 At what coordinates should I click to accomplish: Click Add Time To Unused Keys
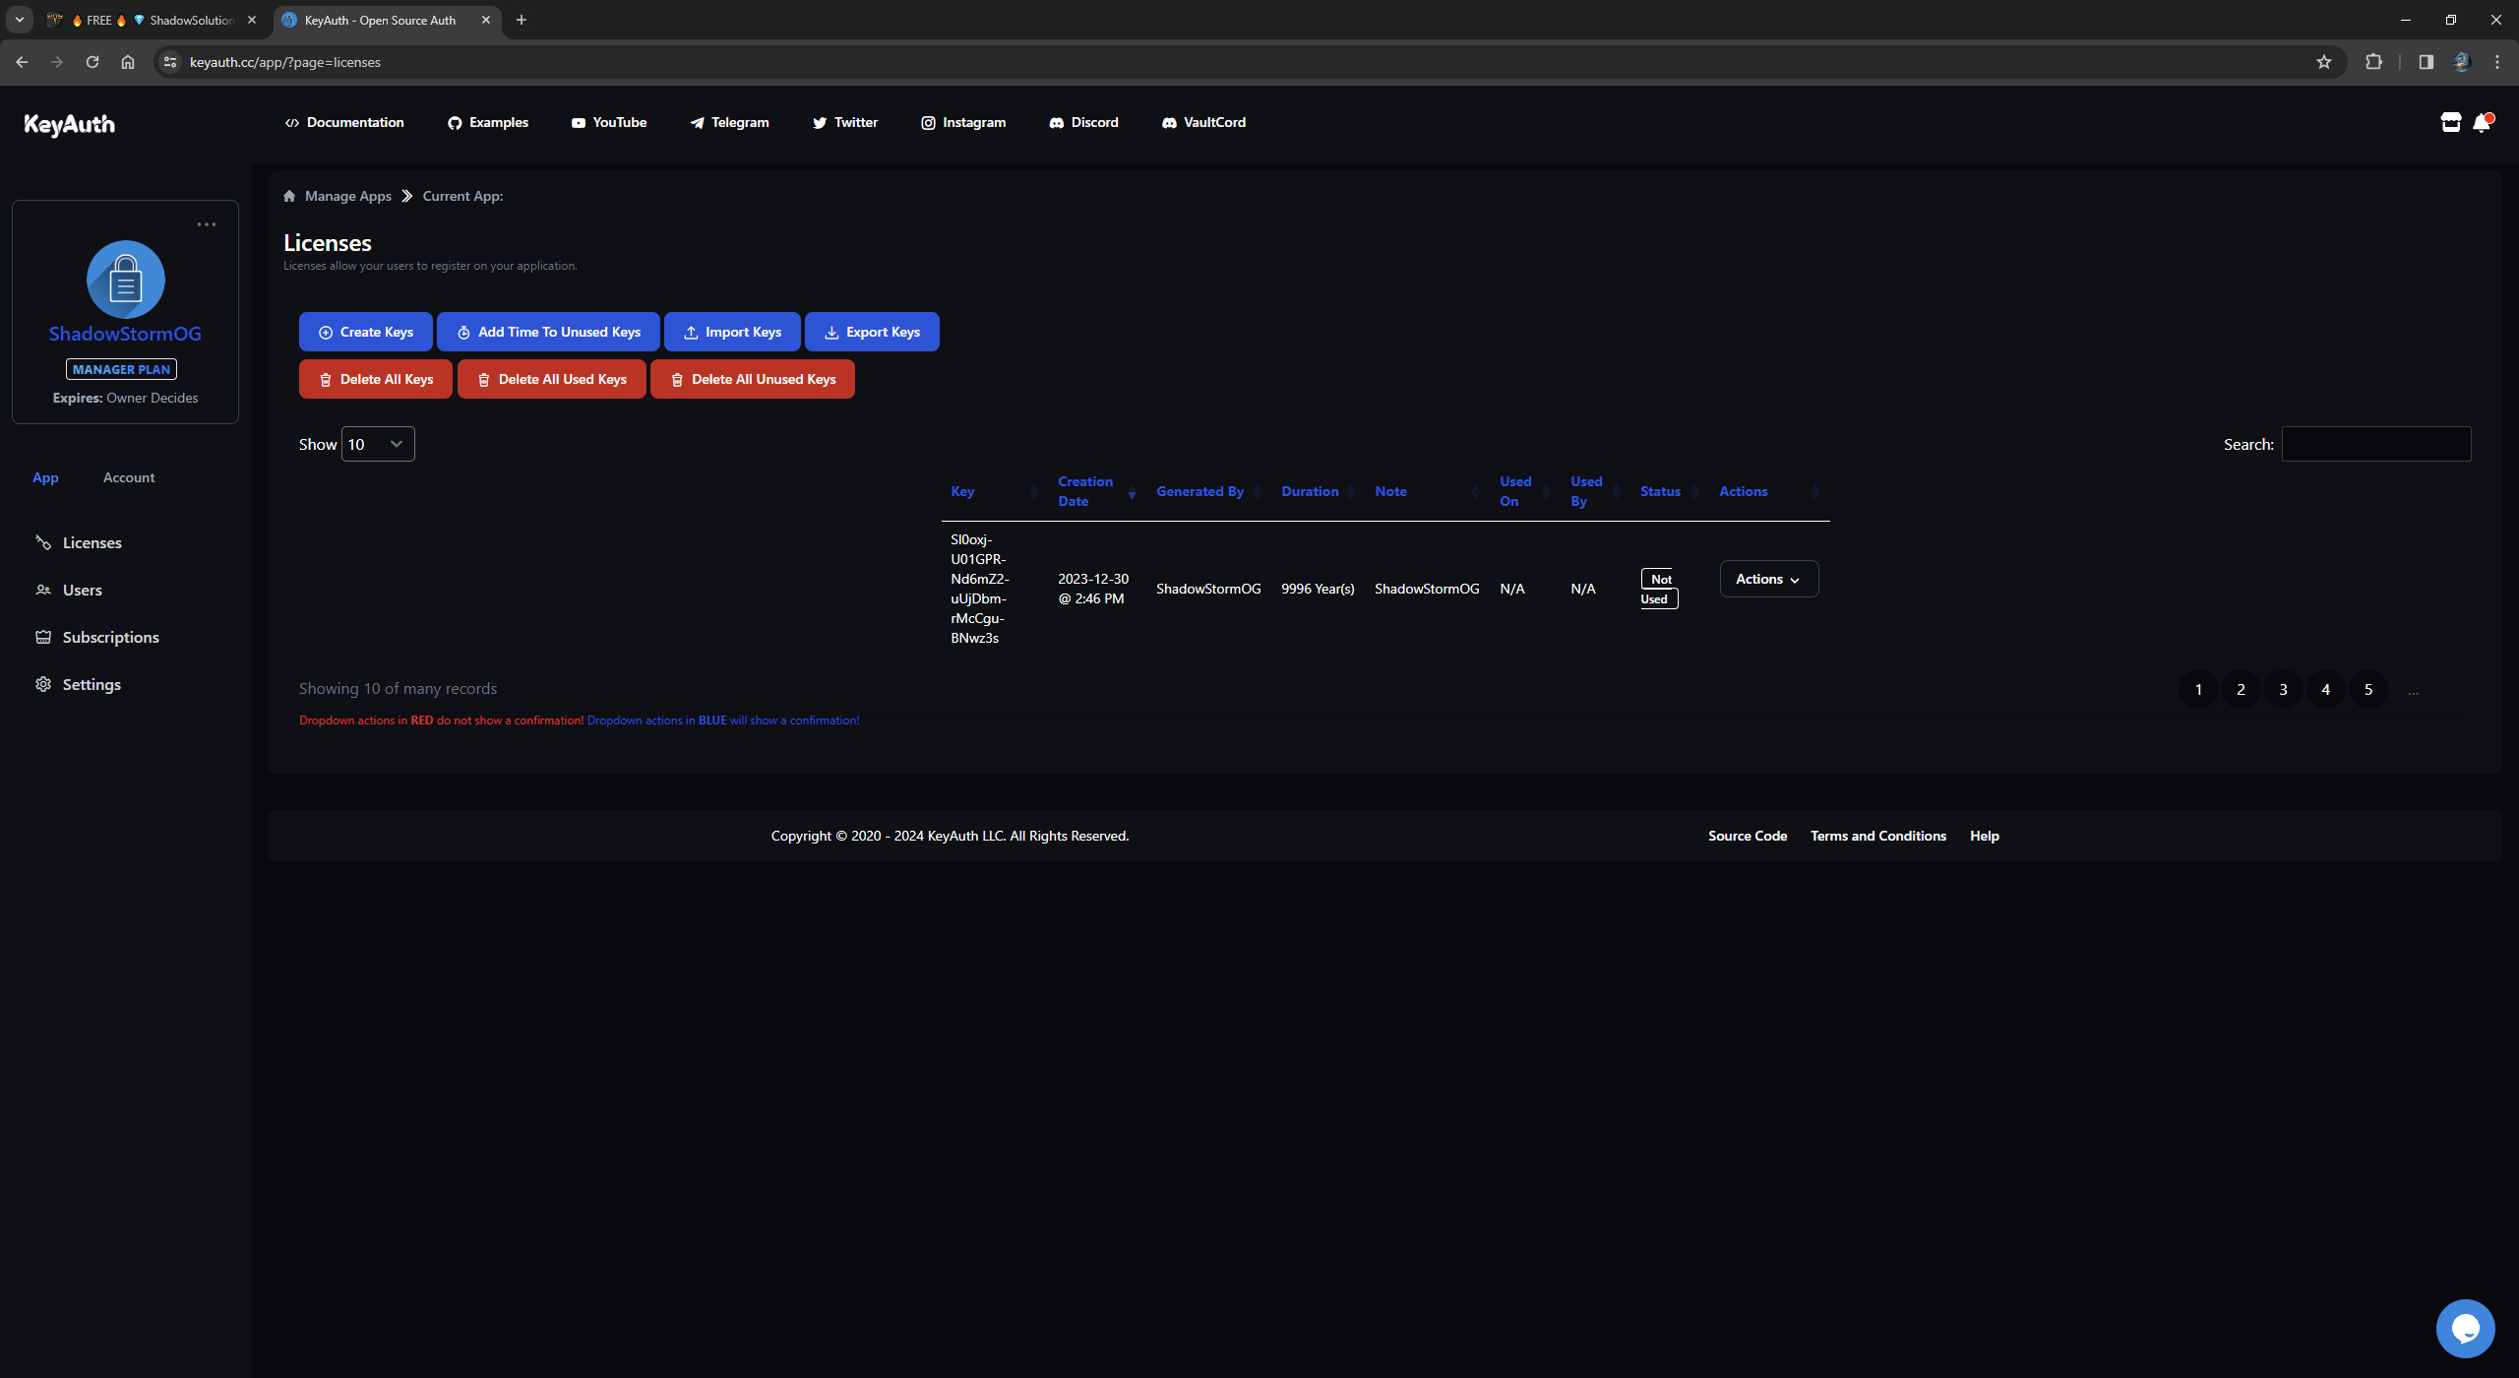point(549,332)
